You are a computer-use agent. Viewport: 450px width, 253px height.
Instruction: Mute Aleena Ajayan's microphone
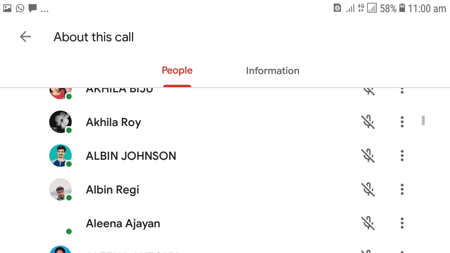368,223
